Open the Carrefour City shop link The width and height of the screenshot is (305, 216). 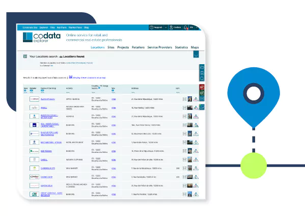pyautogui.click(x=48, y=168)
